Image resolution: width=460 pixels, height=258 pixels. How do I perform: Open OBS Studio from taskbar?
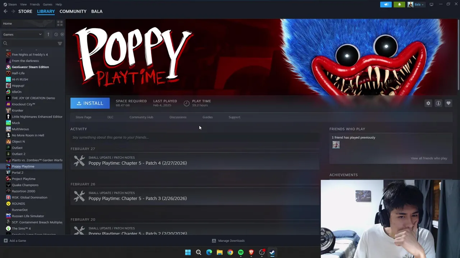262,252
